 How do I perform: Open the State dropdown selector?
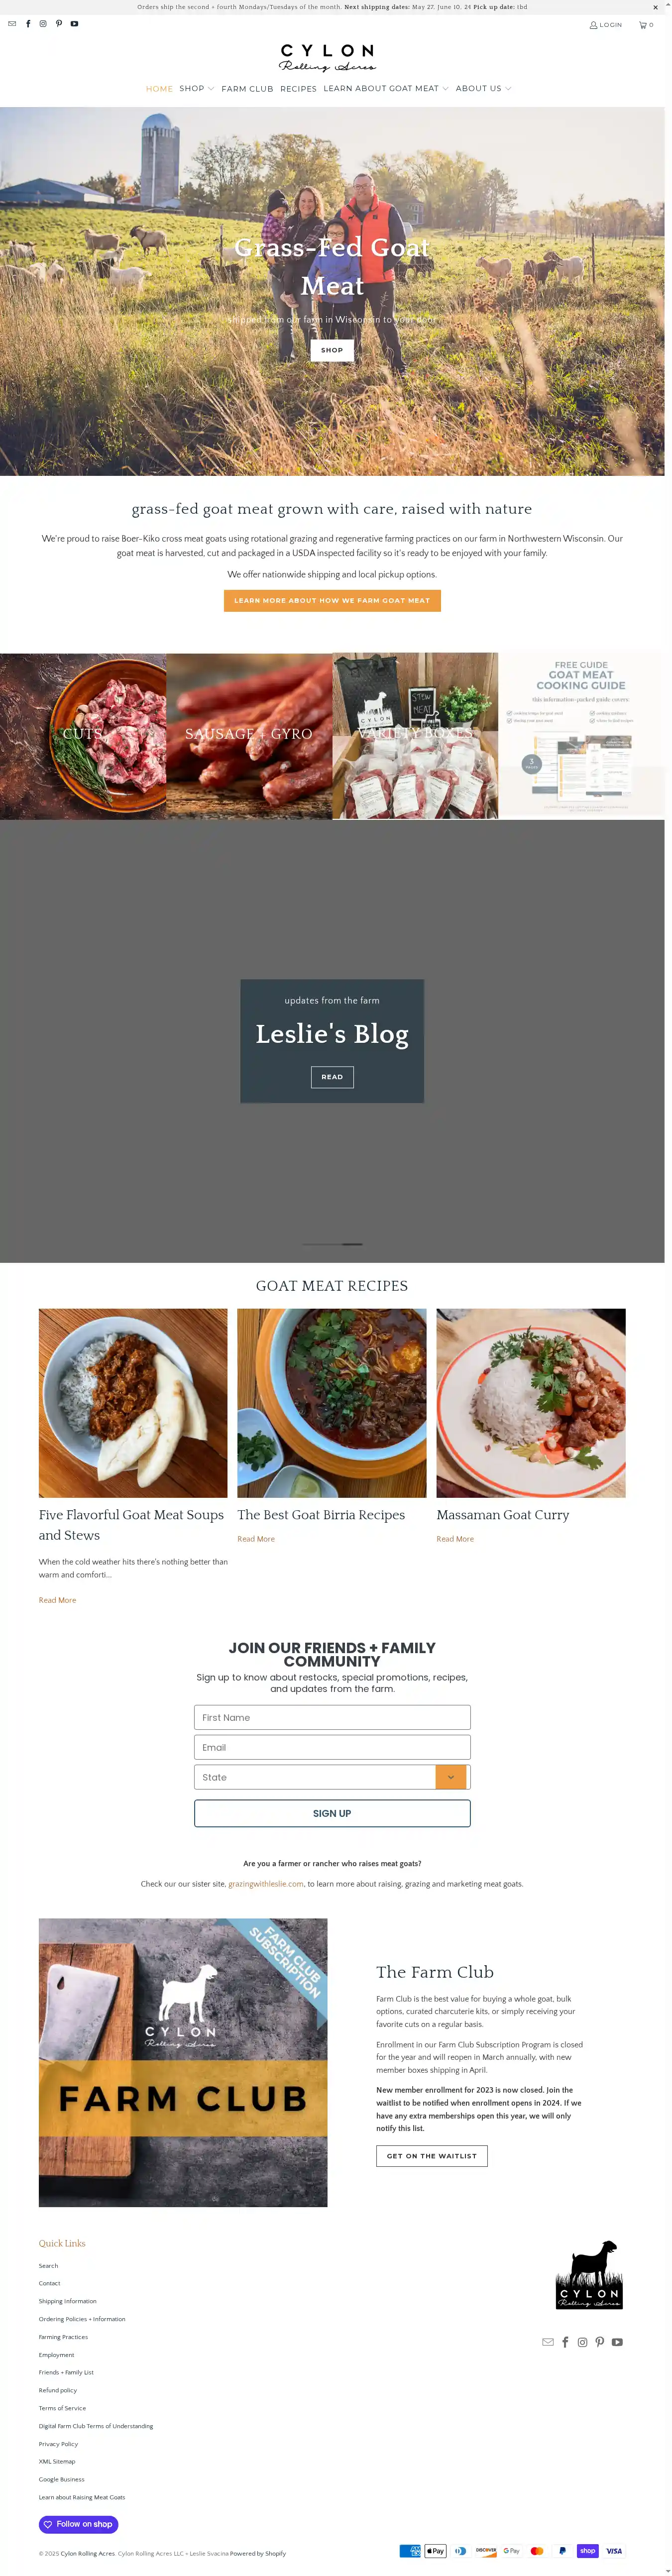point(332,1777)
